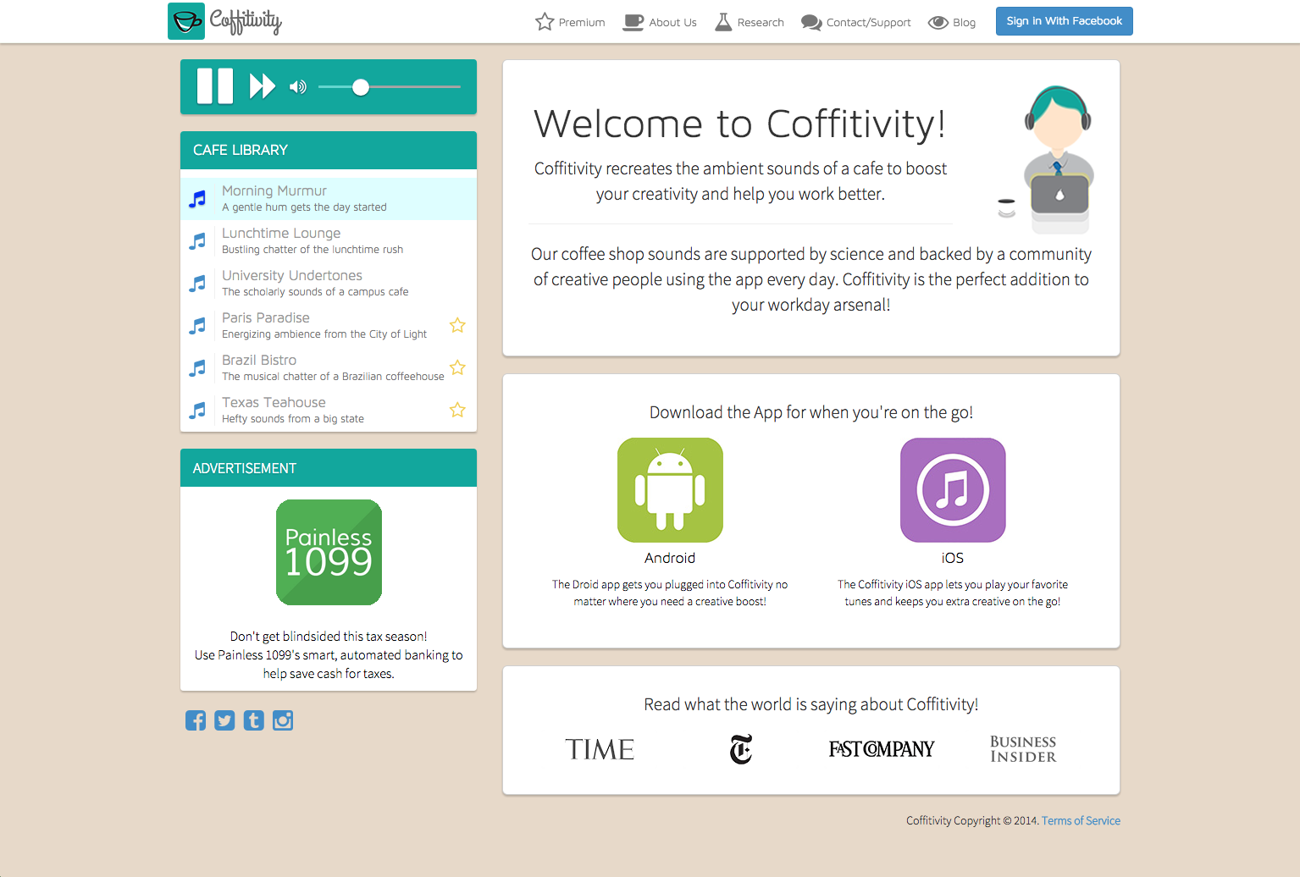Click the Coffitivity coffee cup logo

tap(186, 21)
